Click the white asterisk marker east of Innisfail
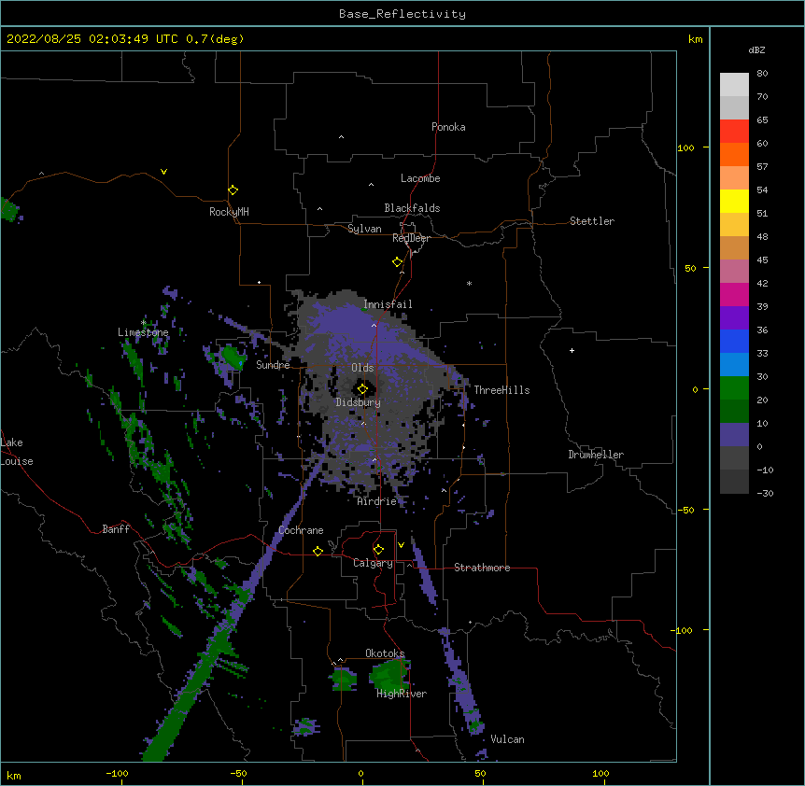The image size is (805, 786). pyautogui.click(x=469, y=283)
